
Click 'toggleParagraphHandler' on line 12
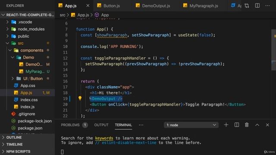pyautogui.click(x=120, y=58)
